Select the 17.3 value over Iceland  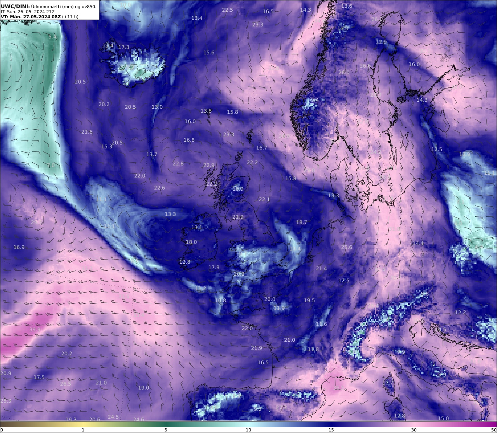coord(124,47)
